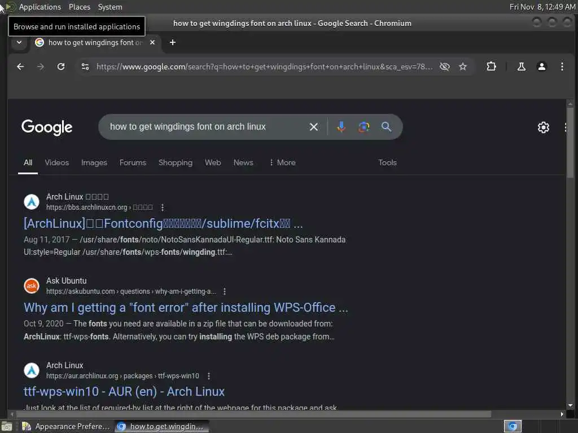Open ttf-wps-win10 AUR result
This screenshot has width=578, height=433.
click(x=124, y=392)
